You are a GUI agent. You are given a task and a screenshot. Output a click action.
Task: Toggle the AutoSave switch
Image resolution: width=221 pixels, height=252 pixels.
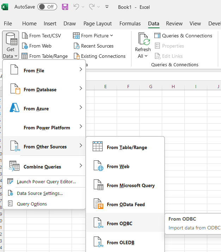pyautogui.click(x=47, y=7)
